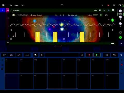Screen dimensions: 124x93
Task: Adjust the Master volume knob
Action: (120, 11)
